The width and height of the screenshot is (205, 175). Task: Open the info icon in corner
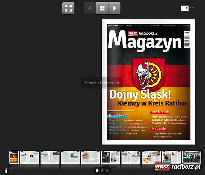click(x=6, y=170)
